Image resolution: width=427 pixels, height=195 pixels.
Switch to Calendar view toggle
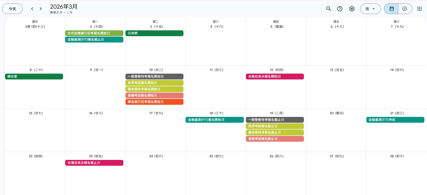(x=391, y=9)
